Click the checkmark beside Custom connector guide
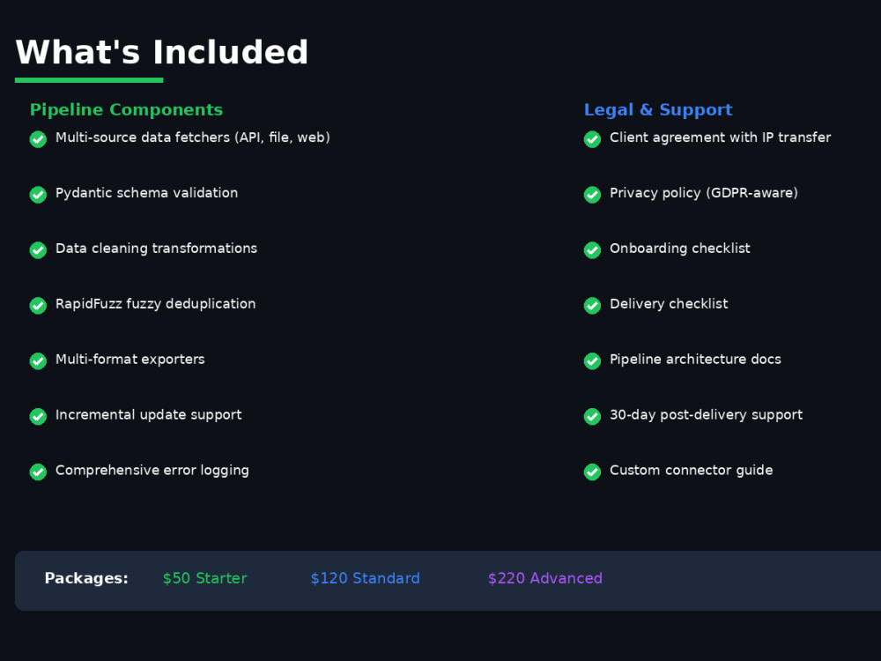This screenshot has height=661, width=881. point(592,472)
